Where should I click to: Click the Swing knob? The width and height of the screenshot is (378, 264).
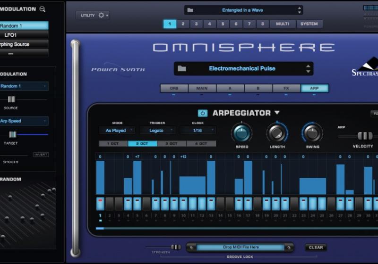(312, 133)
